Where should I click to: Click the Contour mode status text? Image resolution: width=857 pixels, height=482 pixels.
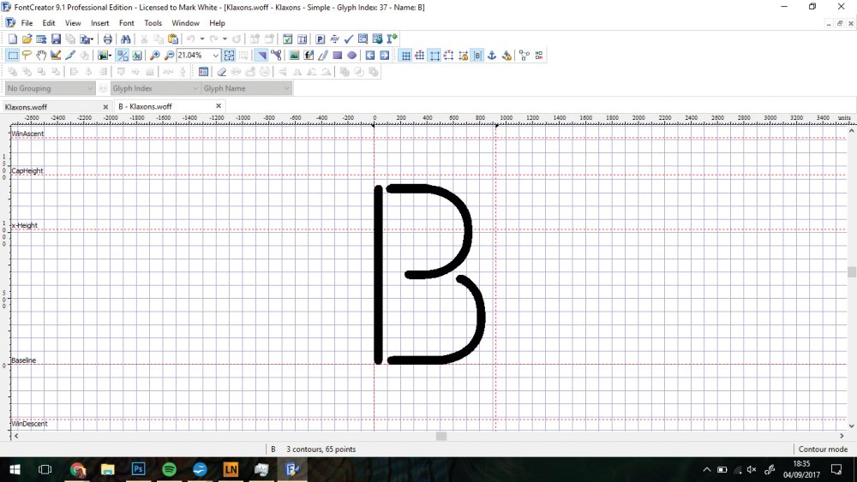click(823, 449)
